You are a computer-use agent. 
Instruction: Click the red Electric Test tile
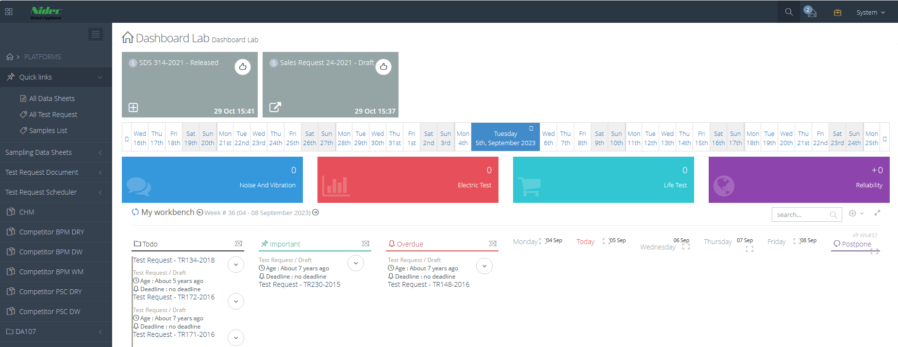click(x=408, y=180)
